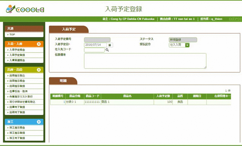Open the calendar picker for 入荷予定日

(x=110, y=45)
